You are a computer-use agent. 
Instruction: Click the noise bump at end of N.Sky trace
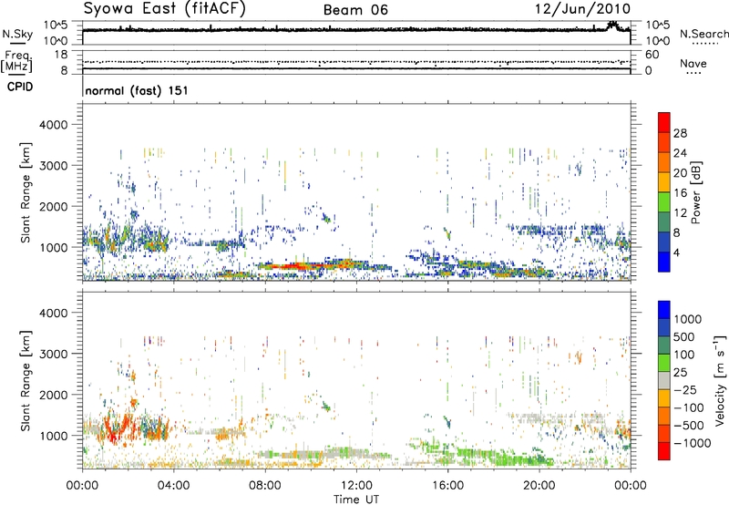(x=613, y=26)
